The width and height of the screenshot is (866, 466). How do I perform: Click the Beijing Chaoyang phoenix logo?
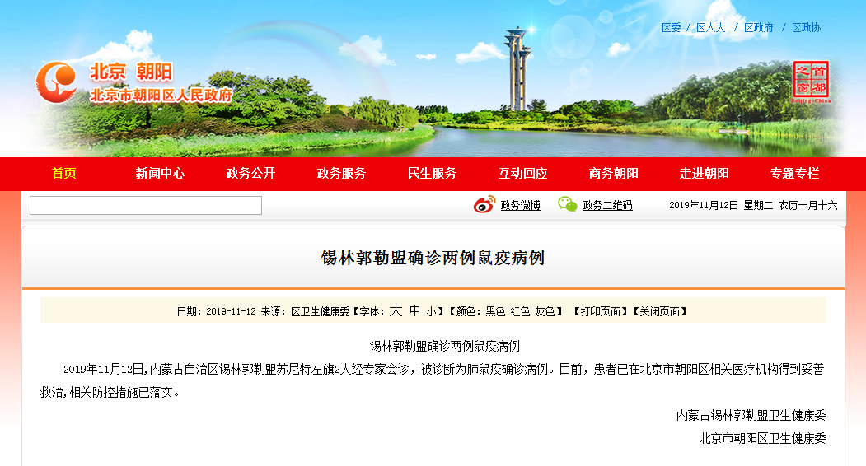coord(56,82)
